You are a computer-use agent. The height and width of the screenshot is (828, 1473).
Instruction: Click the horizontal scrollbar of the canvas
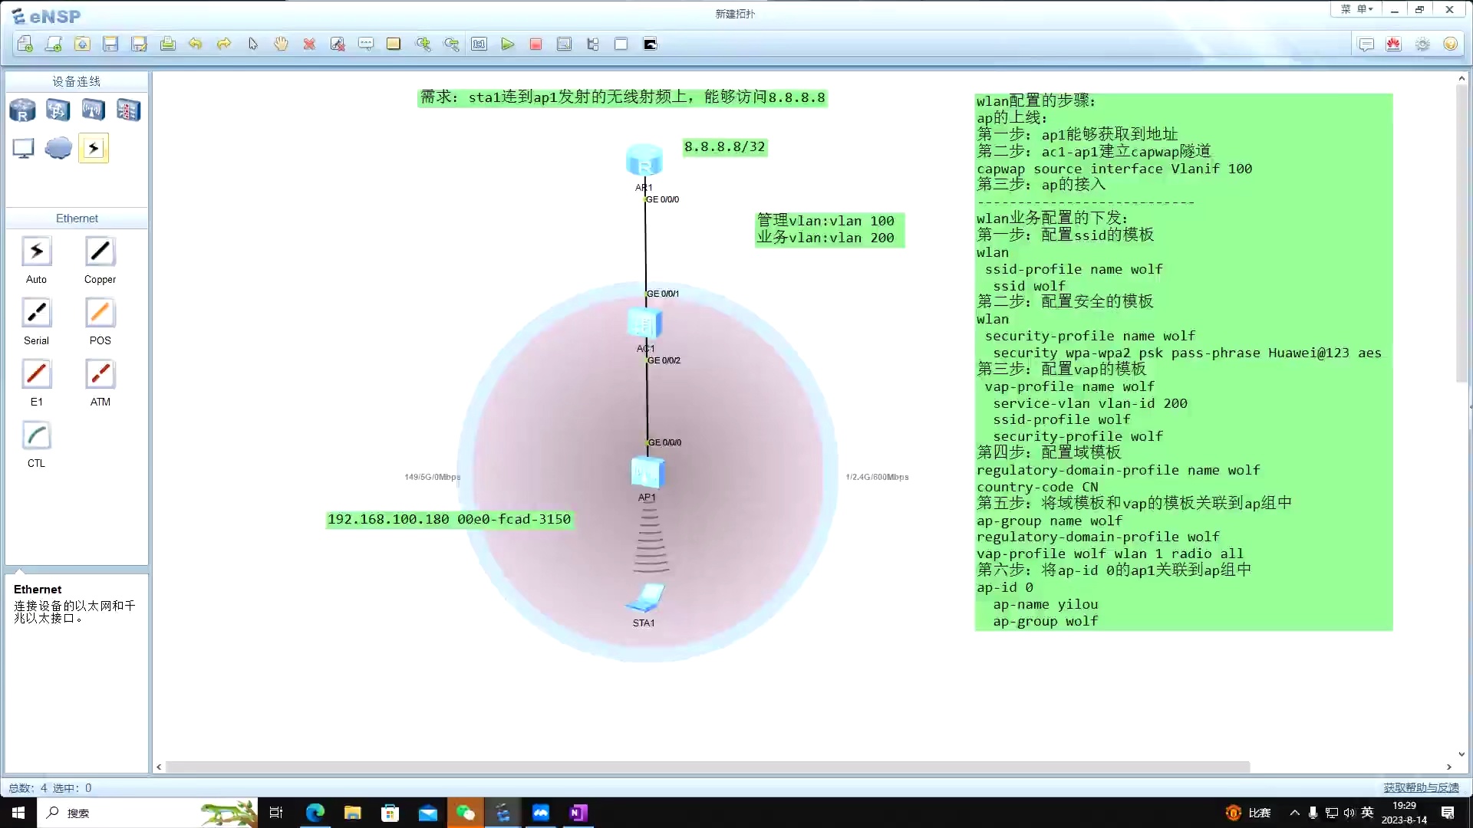point(706,767)
